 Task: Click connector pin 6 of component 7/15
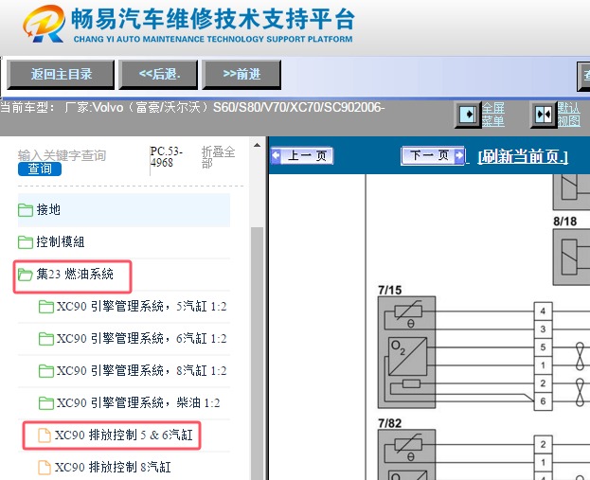[543, 401]
